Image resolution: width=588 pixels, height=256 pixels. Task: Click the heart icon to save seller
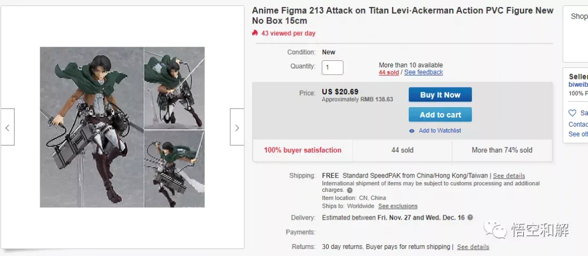point(572,113)
